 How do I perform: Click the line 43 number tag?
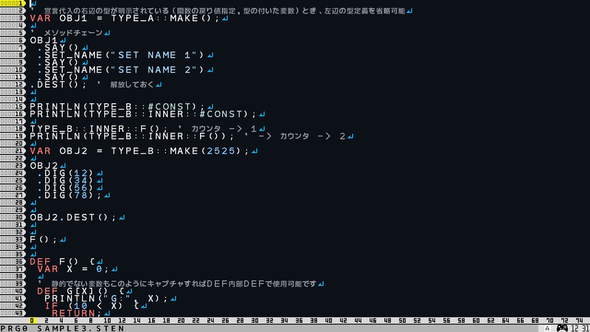(x=13, y=313)
